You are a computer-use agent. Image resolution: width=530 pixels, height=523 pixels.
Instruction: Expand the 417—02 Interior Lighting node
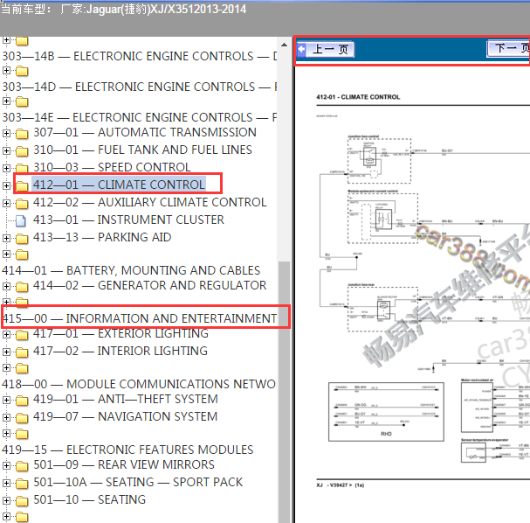6,352
